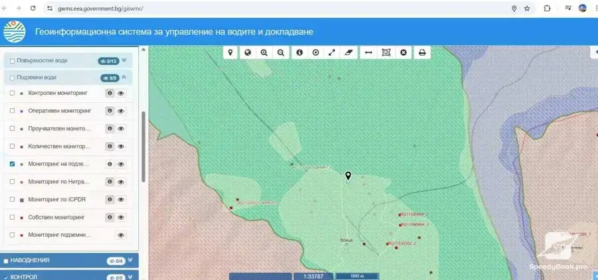Open info for Собствен мониторинг layer
Screen dimensions: 598x280
(x=110, y=217)
